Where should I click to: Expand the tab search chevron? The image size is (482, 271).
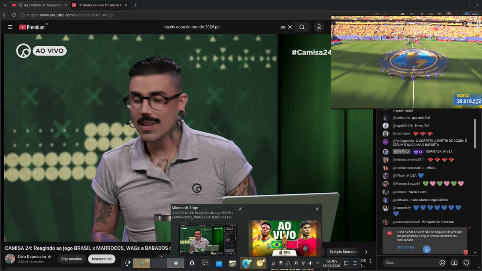click(4, 5)
